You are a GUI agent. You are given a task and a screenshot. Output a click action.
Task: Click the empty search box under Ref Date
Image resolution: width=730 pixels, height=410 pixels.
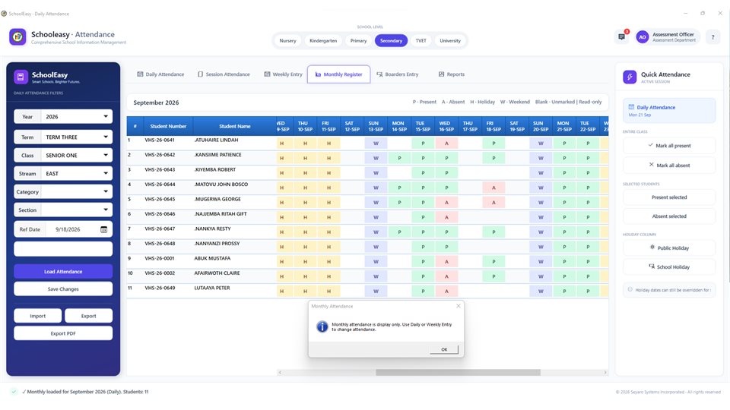(63, 249)
